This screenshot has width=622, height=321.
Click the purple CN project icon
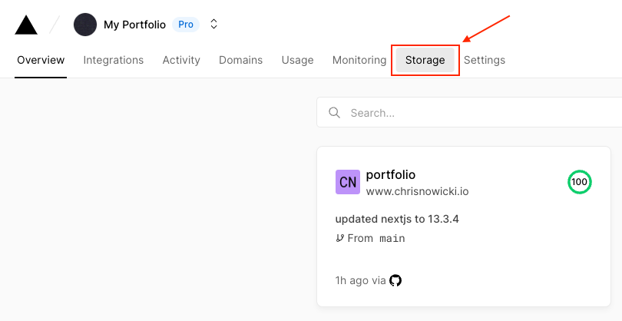pos(348,182)
